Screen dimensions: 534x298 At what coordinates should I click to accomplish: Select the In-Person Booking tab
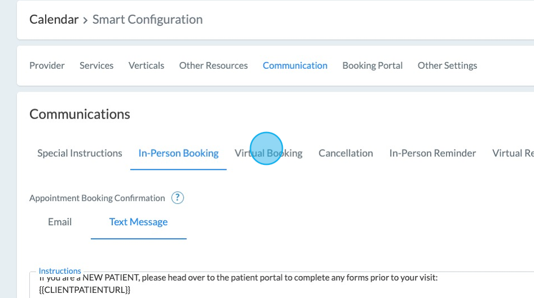[178, 153]
